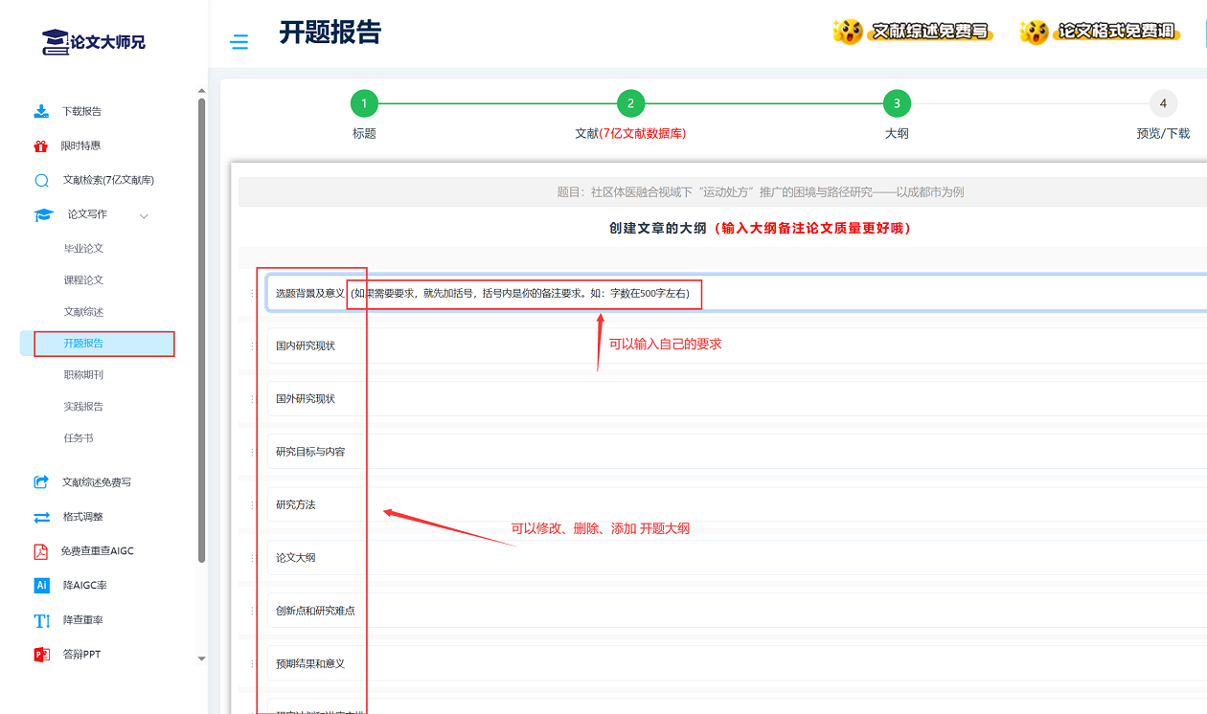The image size is (1207, 714).
Task: Go to step 4 预览/下载 circle
Action: [1162, 103]
